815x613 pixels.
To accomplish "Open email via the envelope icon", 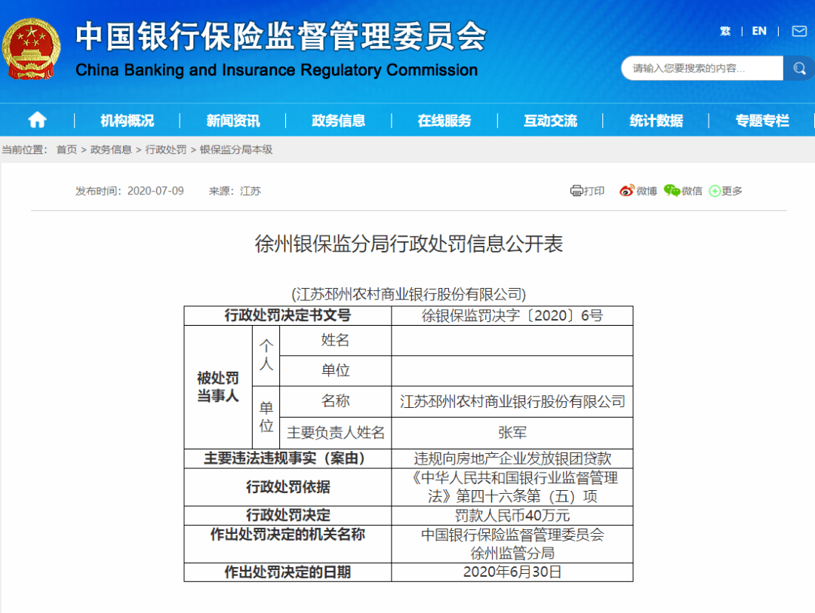I will 800,31.
